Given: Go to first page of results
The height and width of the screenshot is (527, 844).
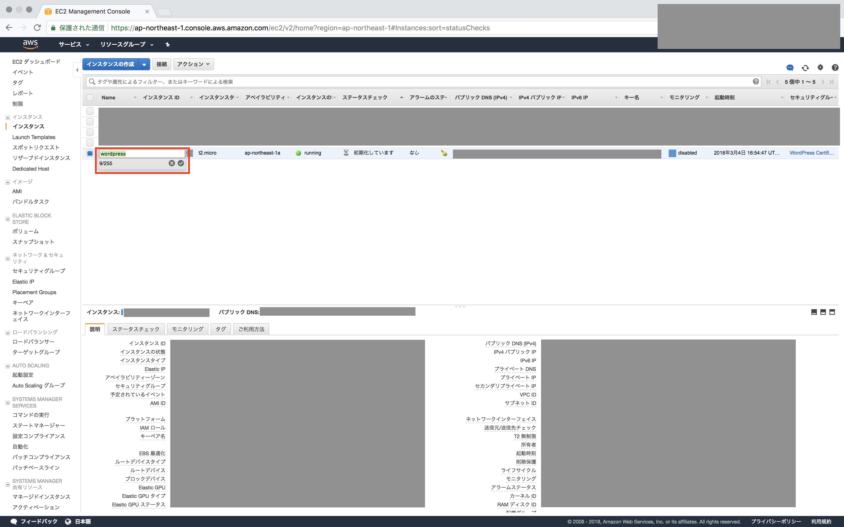Looking at the screenshot, I should click(769, 82).
